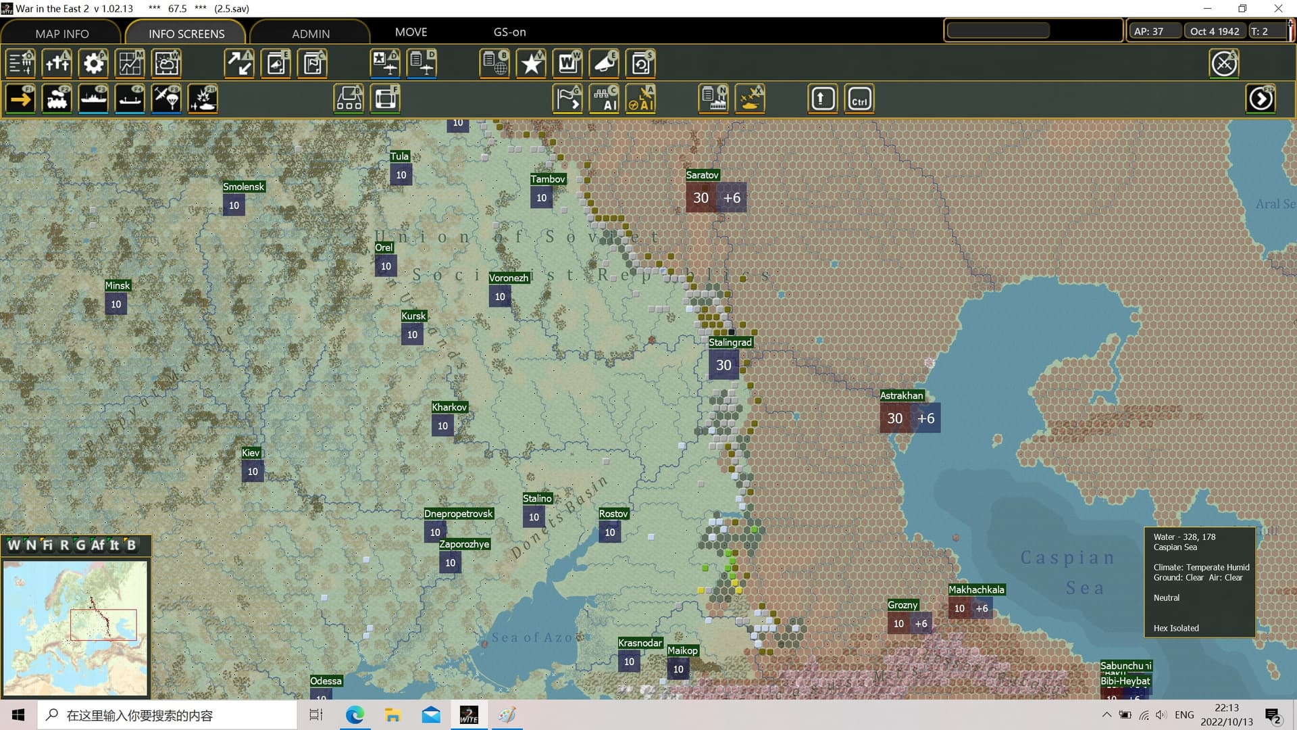
Task: Open the victory star icon
Action: click(532, 64)
